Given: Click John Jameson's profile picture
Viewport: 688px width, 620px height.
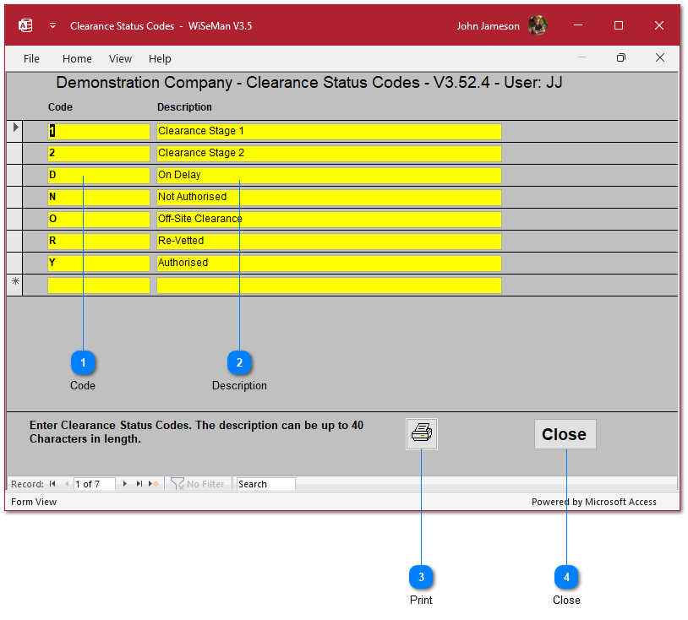Looking at the screenshot, I should (538, 26).
